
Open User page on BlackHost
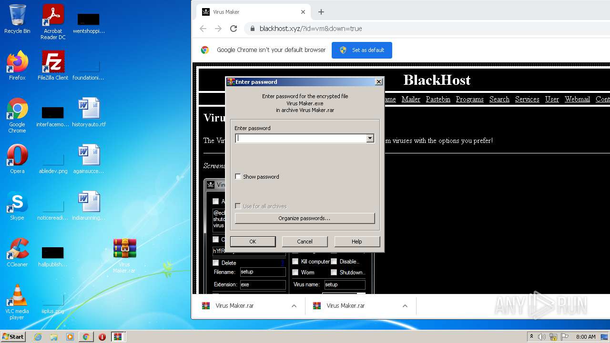pyautogui.click(x=552, y=99)
